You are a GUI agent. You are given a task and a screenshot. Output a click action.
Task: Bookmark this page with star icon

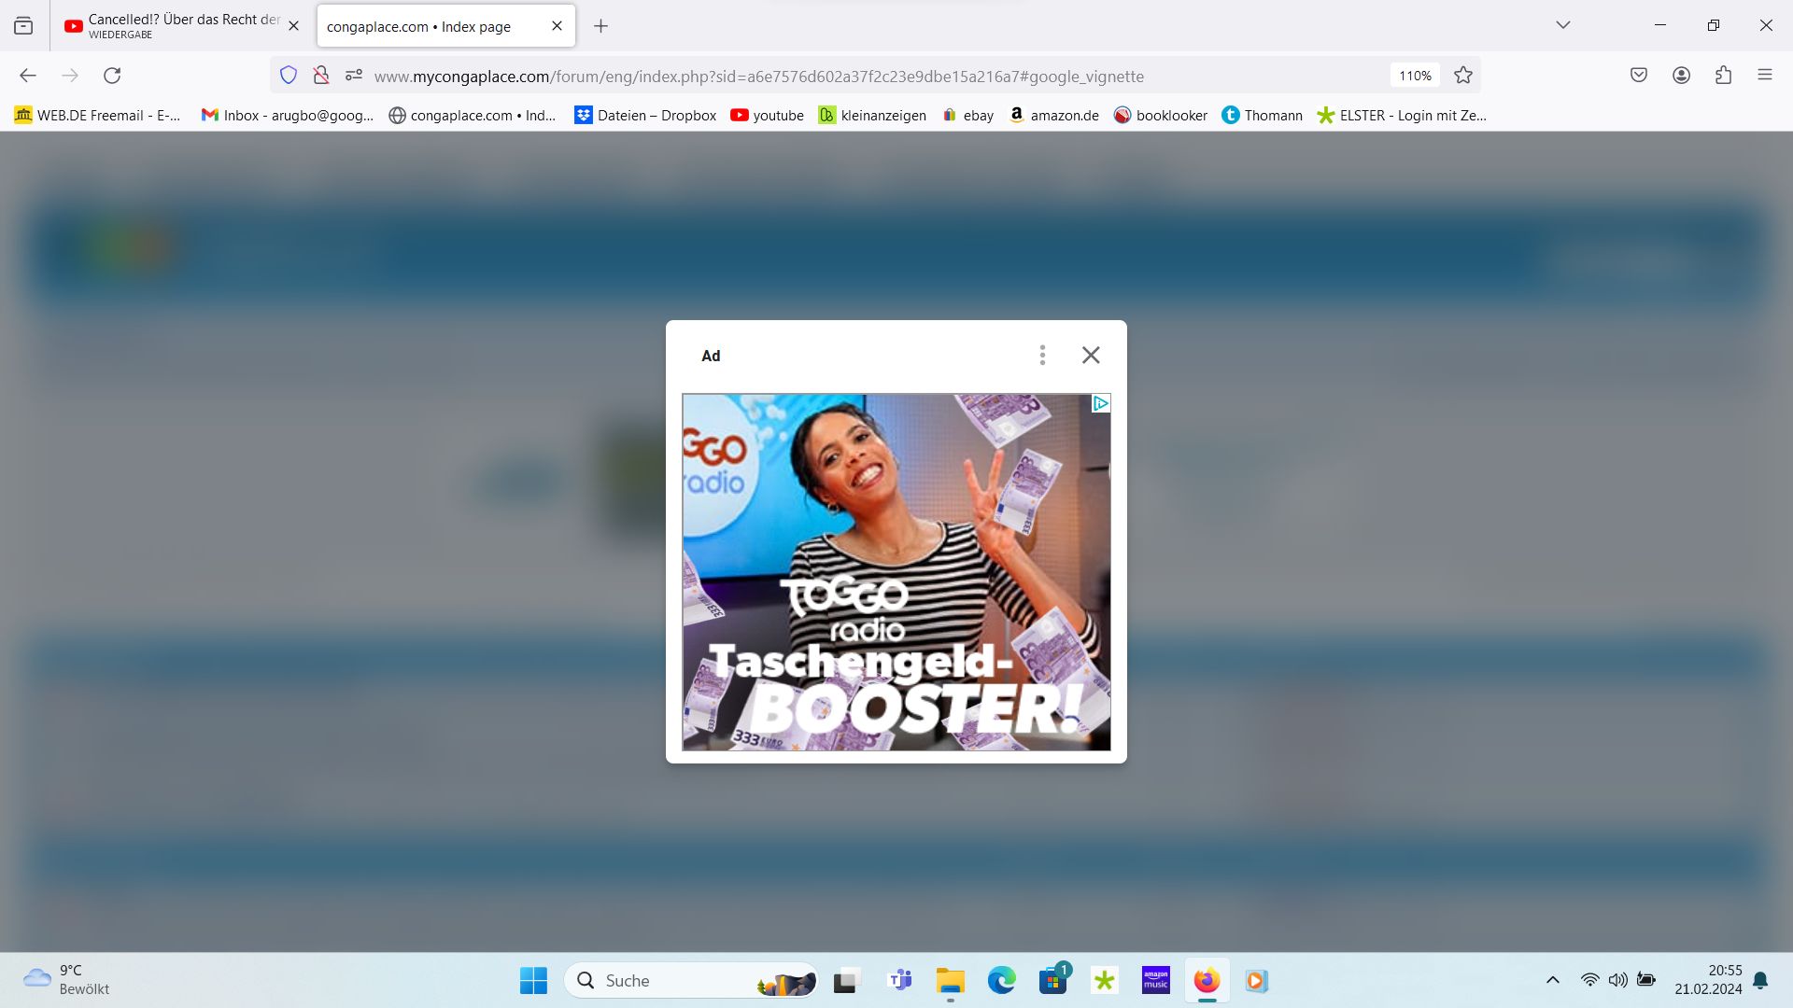click(x=1463, y=76)
